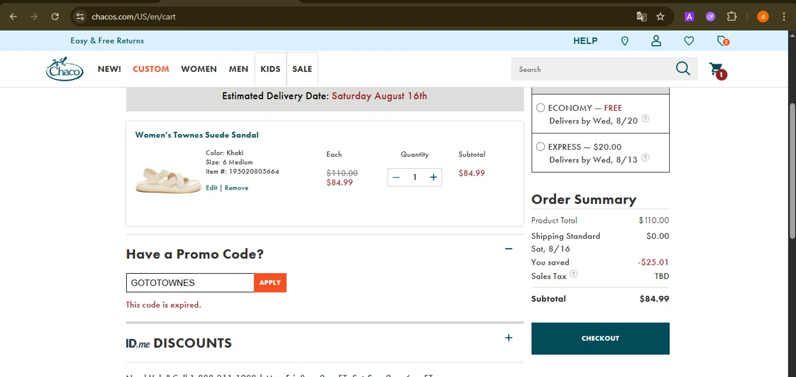This screenshot has height=377, width=796.
Task: Open the store locator pin icon
Action: tap(625, 41)
